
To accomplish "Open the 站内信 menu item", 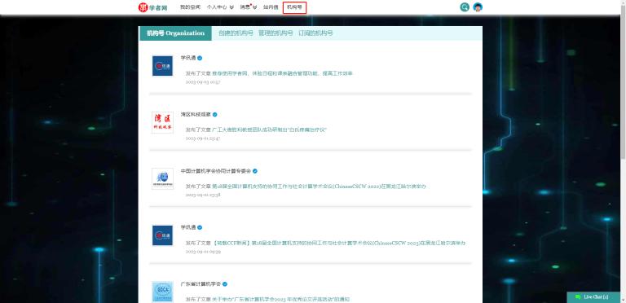I will coord(271,7).
